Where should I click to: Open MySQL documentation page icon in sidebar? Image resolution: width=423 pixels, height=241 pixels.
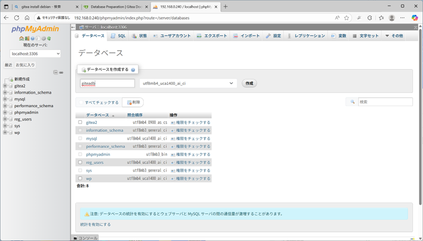38,38
